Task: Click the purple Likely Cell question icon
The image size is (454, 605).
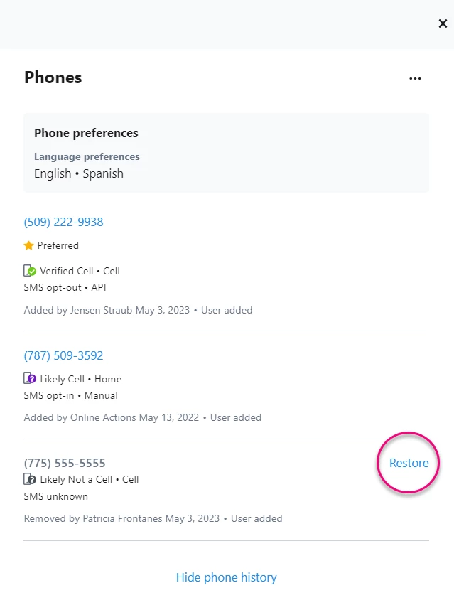Action: pyautogui.click(x=30, y=379)
